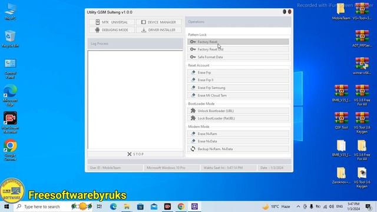Click the download icon on Driver Installer

(x=144, y=30)
